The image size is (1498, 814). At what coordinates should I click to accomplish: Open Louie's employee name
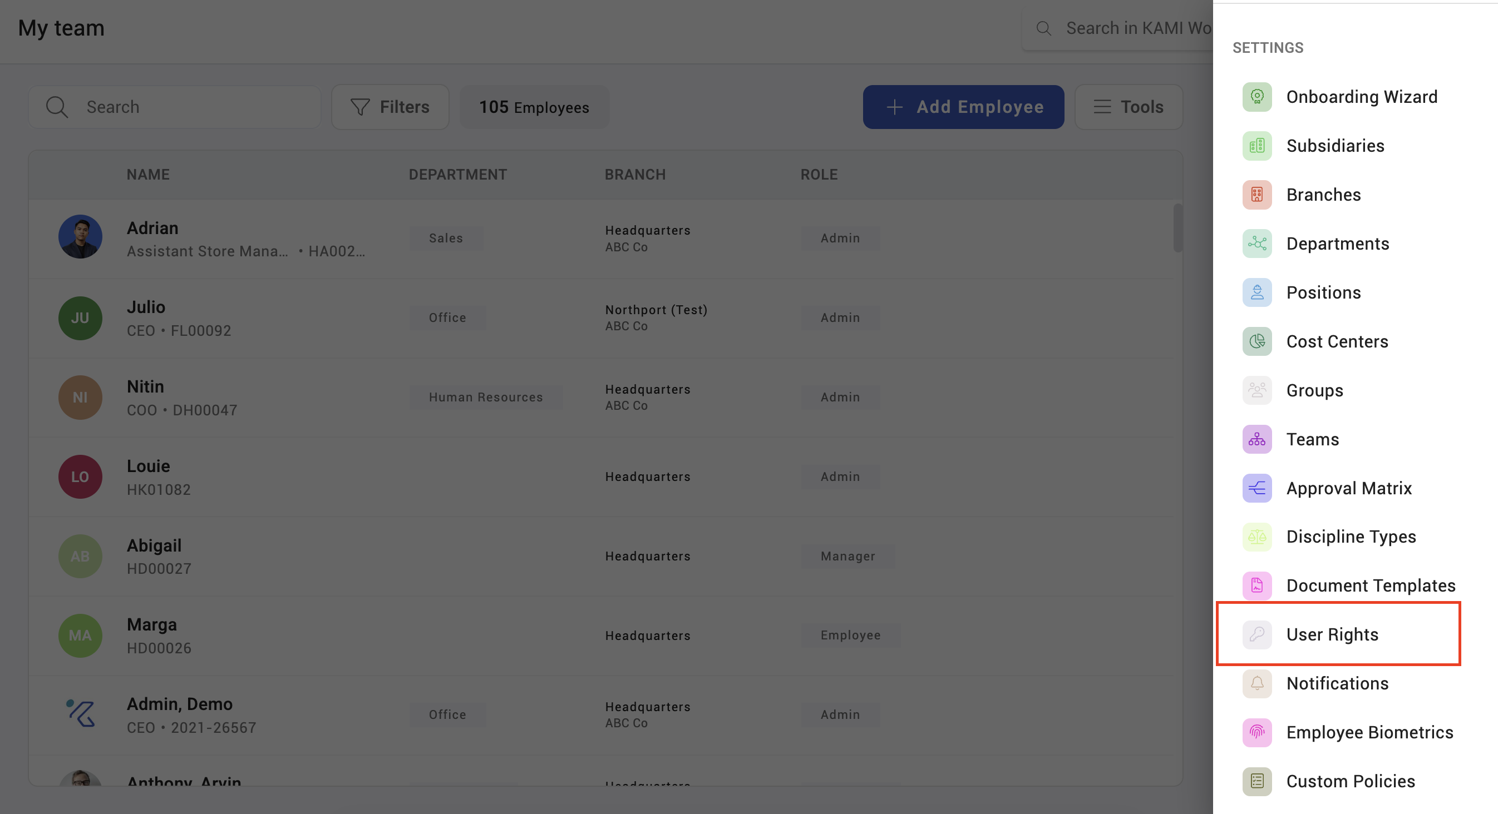point(148,466)
